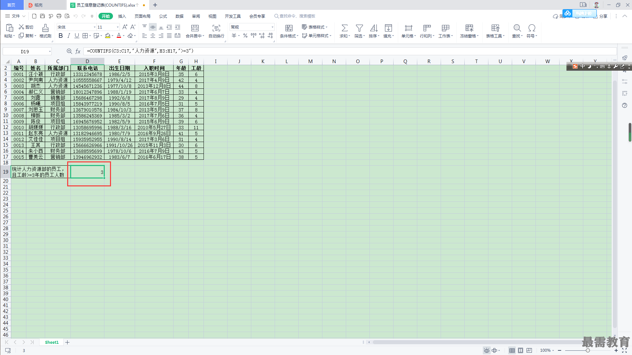
Task: Expand the customize quick access toolbar arrow
Action: point(92,16)
